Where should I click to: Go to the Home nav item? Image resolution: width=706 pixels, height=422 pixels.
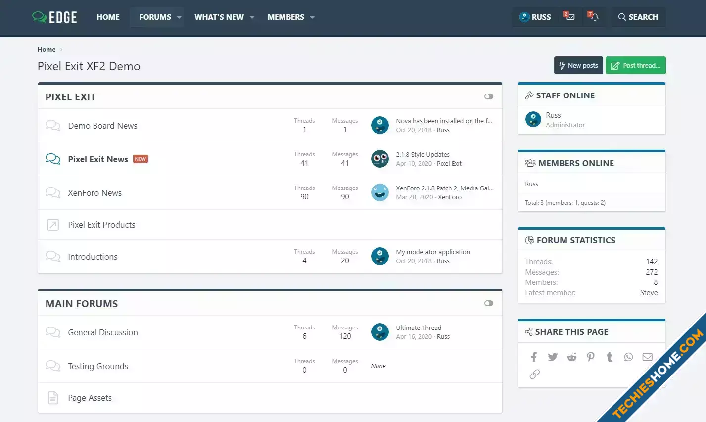point(108,17)
